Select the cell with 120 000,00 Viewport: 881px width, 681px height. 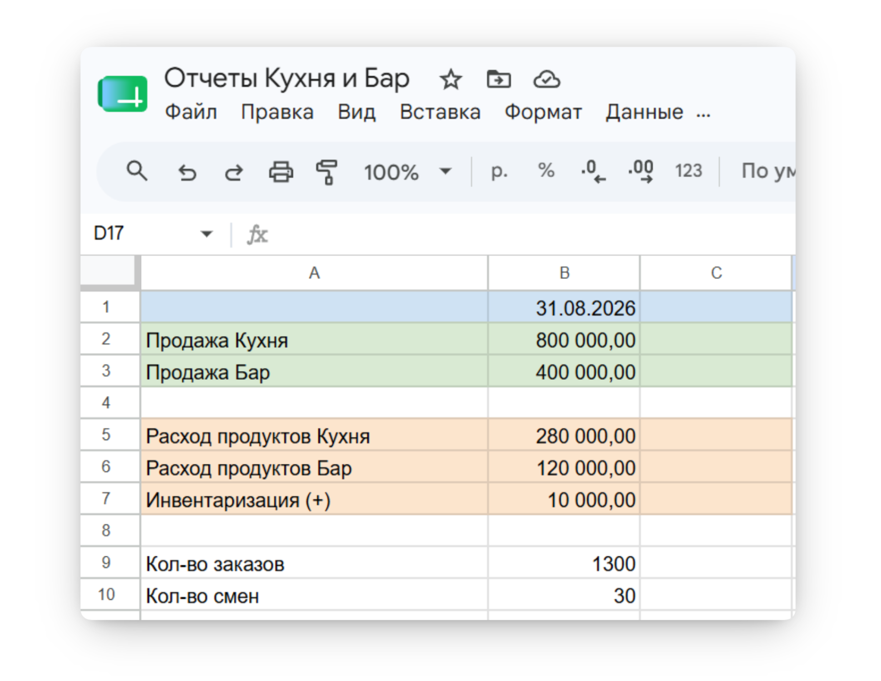click(564, 466)
